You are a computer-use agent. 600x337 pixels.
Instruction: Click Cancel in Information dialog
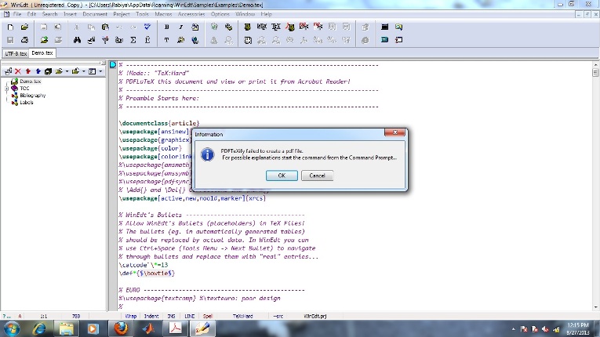tap(317, 176)
